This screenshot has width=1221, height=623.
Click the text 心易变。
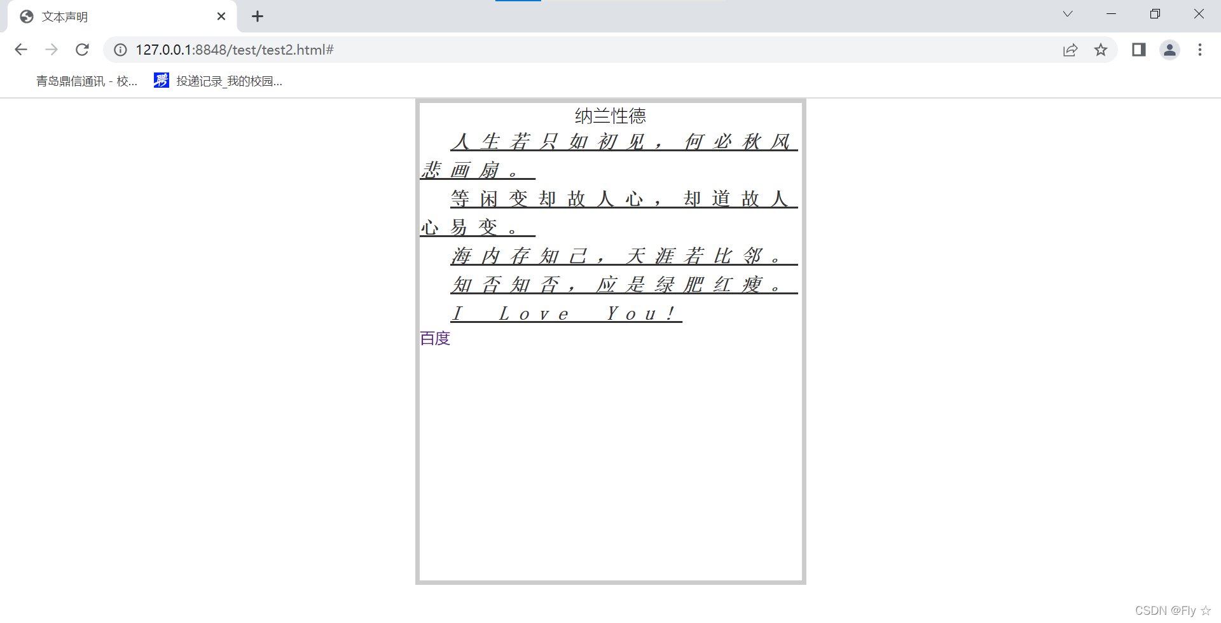click(x=478, y=227)
